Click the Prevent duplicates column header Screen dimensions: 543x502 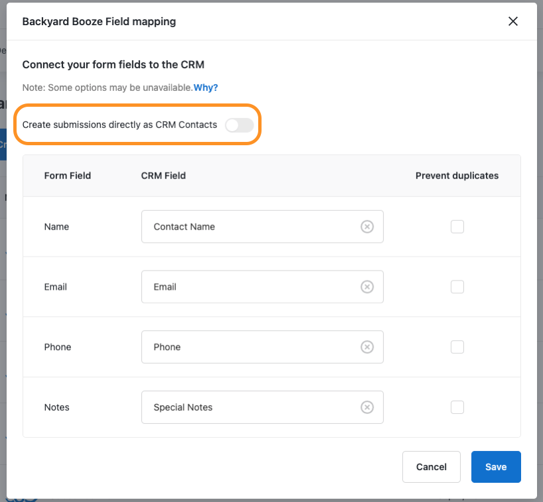click(457, 176)
